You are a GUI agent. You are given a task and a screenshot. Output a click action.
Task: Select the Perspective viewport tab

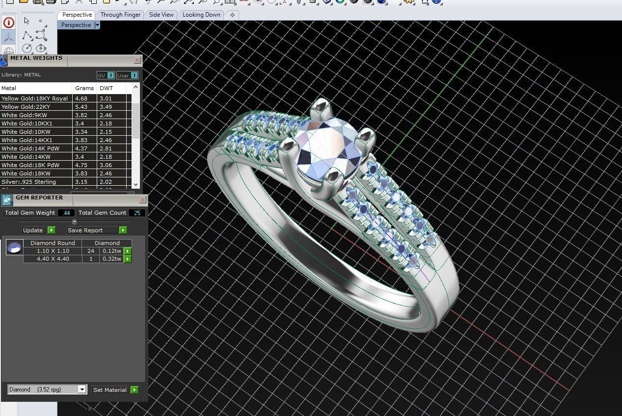coord(77,15)
